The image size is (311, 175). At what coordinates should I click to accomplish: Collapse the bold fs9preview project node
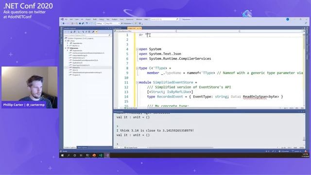[66, 48]
